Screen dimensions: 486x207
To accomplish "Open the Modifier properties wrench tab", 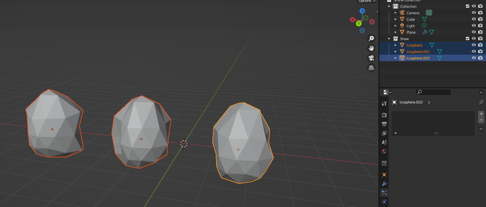I will pos(384,184).
